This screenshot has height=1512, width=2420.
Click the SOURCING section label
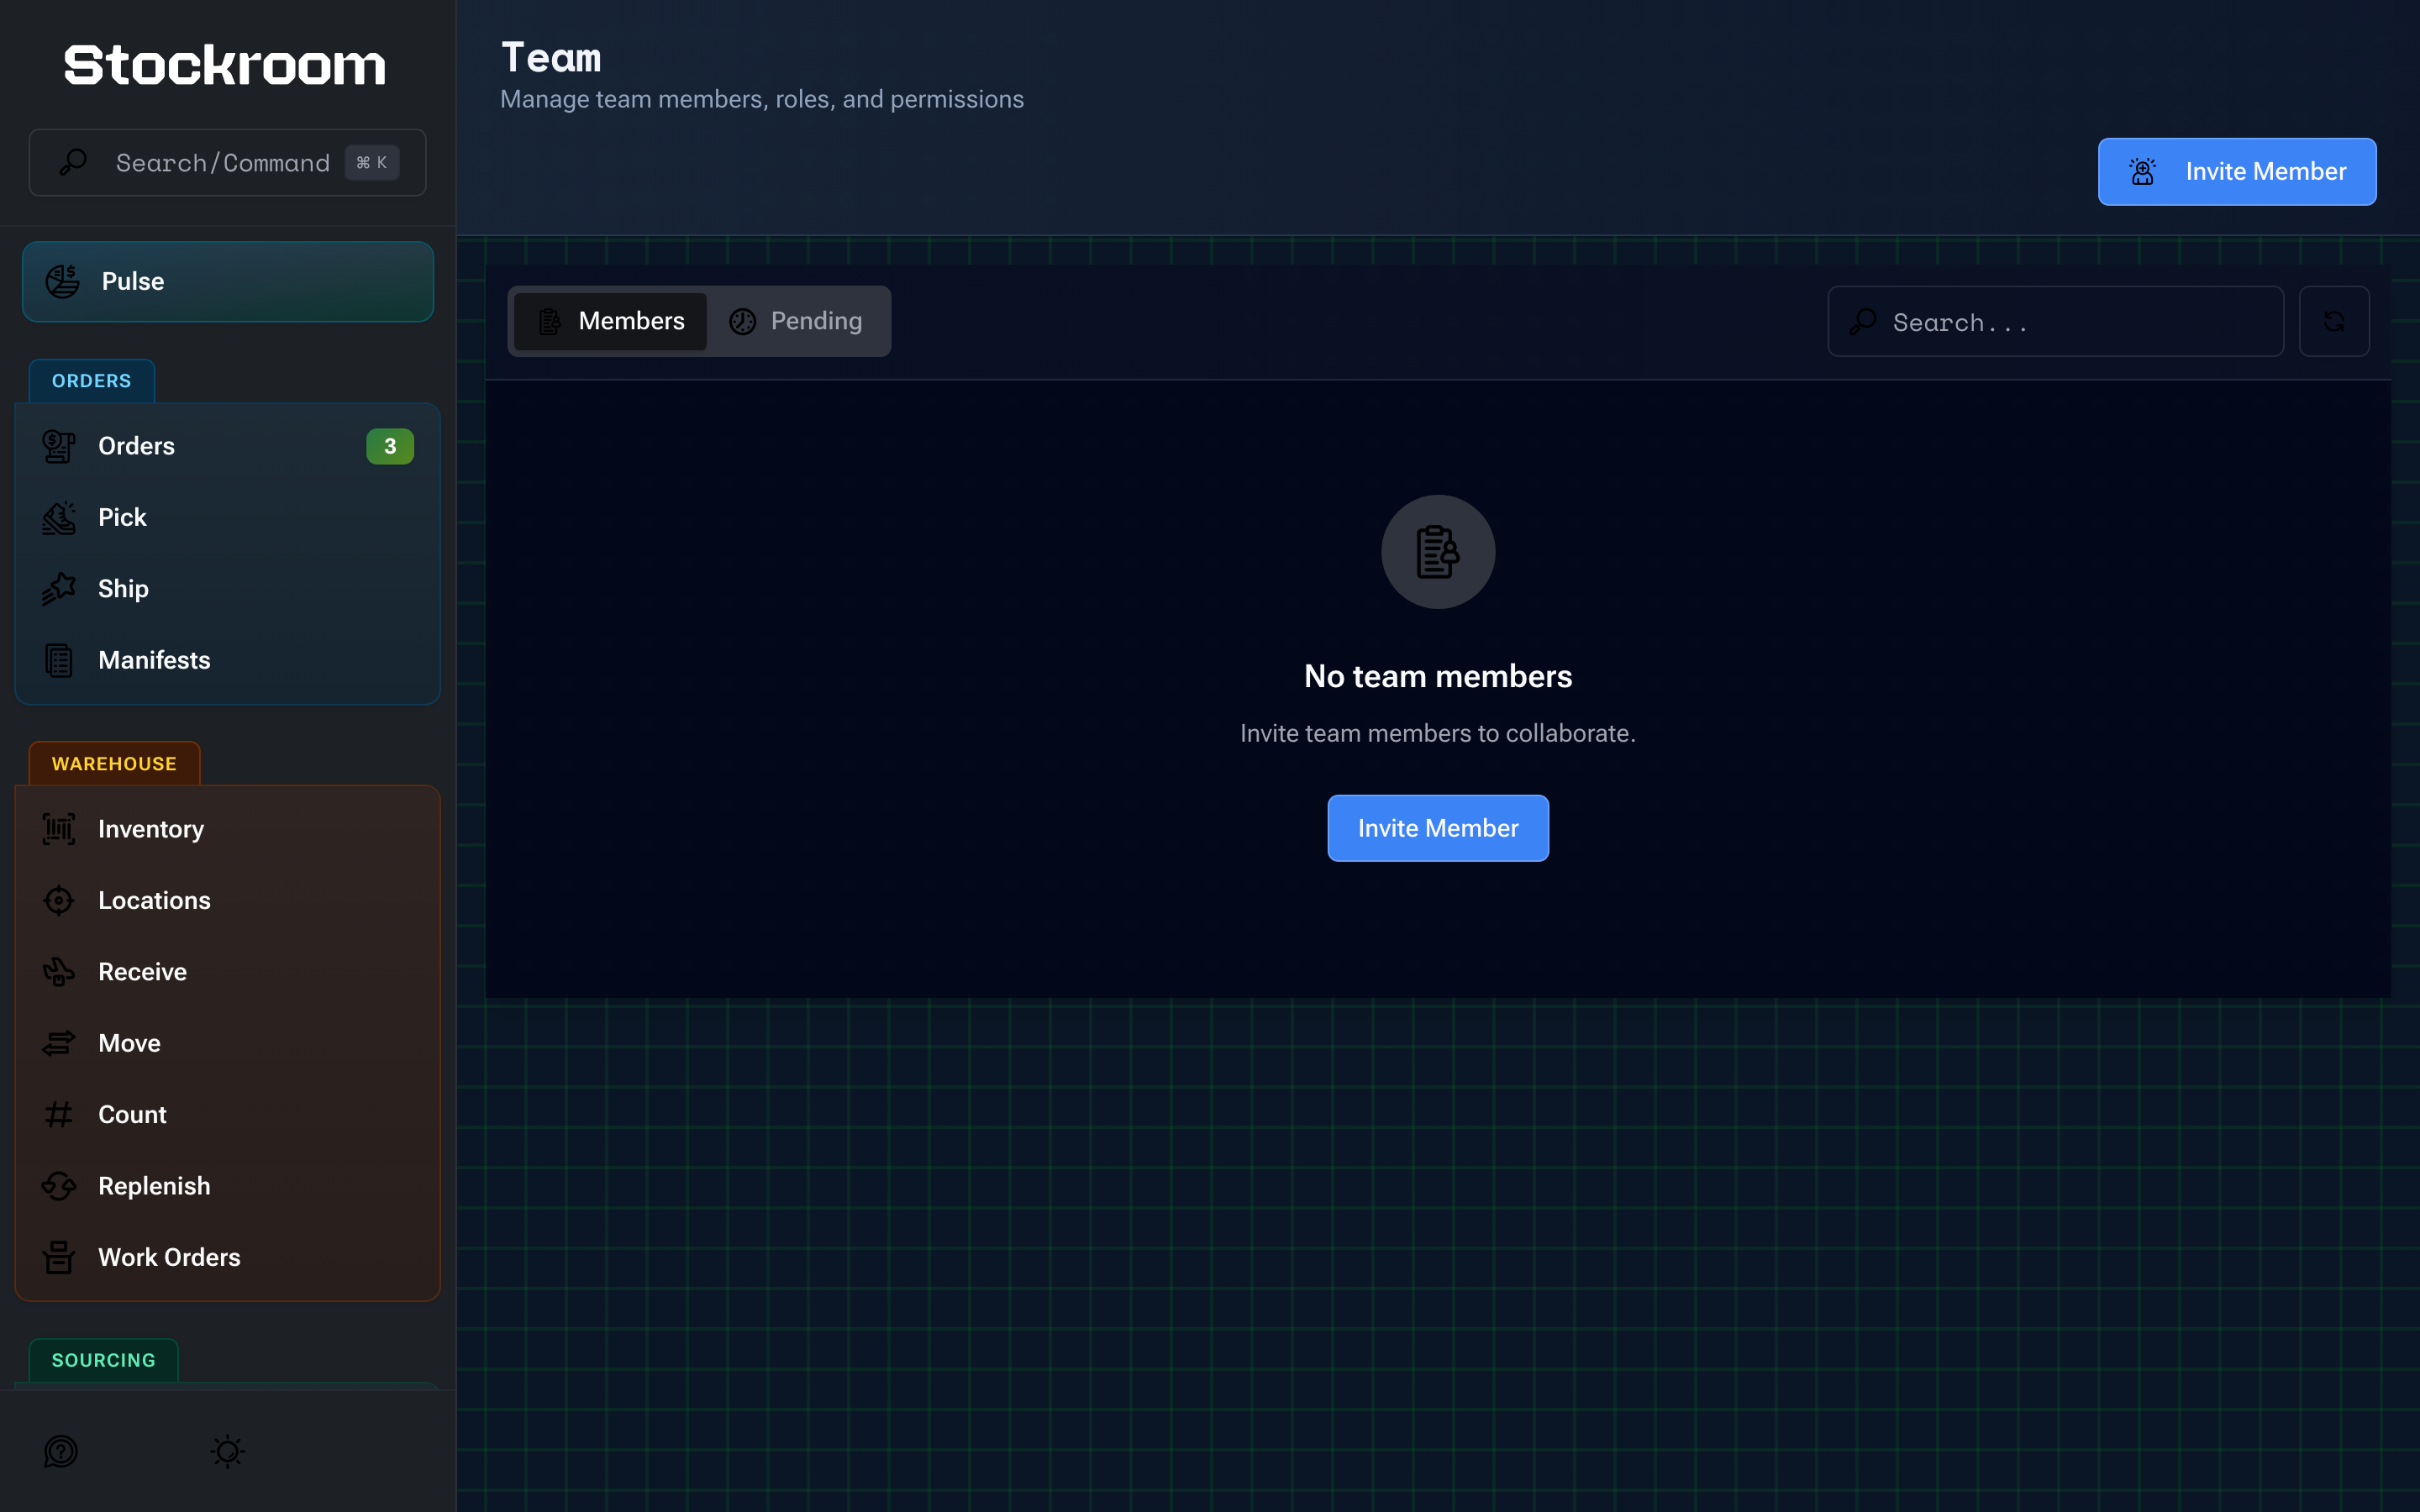coord(103,1360)
